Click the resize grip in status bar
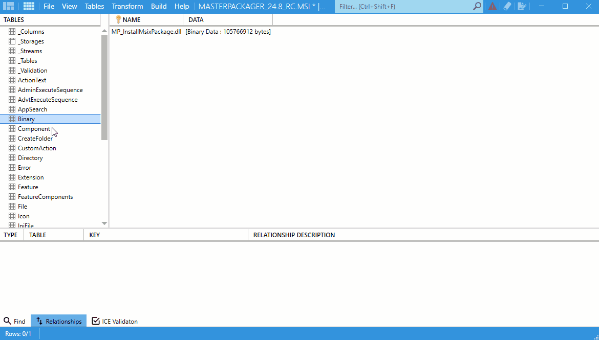The width and height of the screenshot is (599, 340). 595,336
